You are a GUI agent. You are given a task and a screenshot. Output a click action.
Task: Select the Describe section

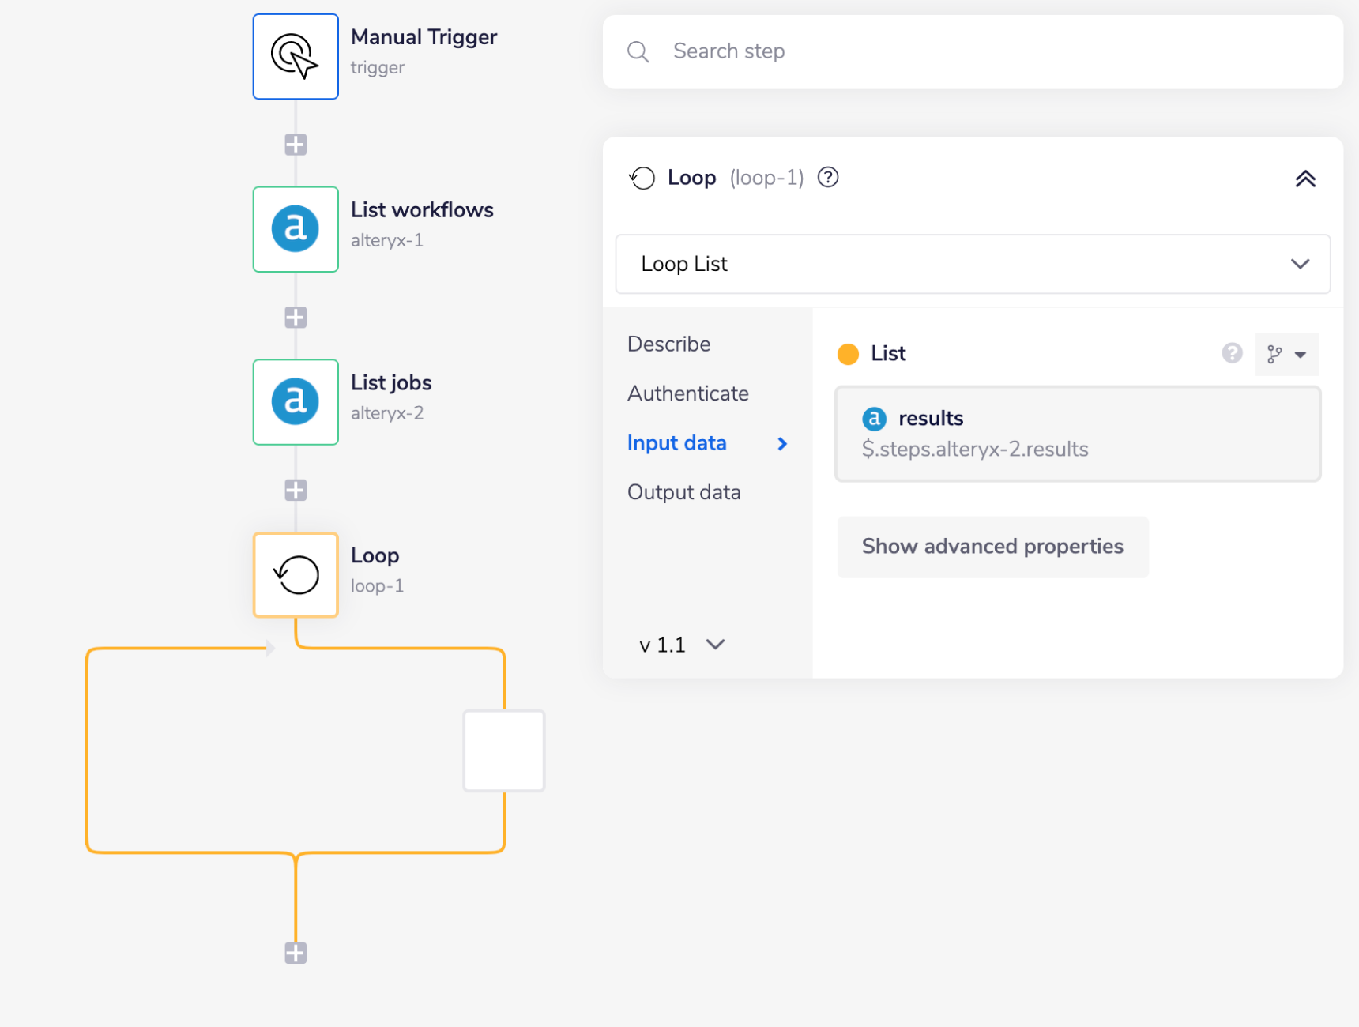click(x=668, y=344)
